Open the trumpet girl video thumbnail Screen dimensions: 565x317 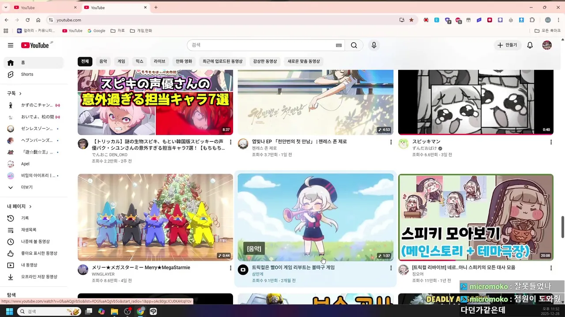coord(316,217)
